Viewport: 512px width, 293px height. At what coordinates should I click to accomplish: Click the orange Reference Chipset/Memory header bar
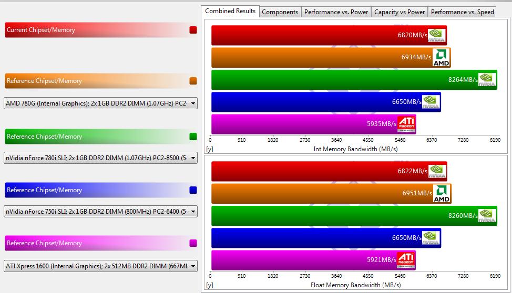[x=101, y=81]
